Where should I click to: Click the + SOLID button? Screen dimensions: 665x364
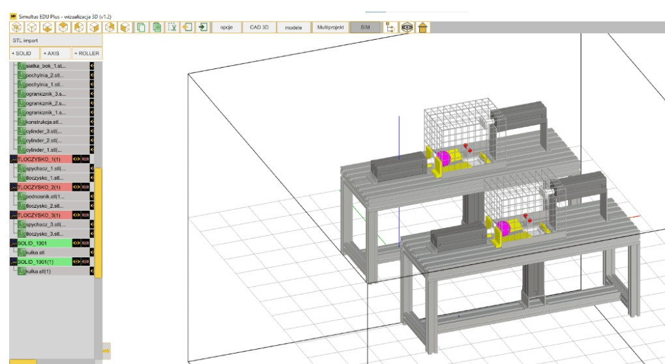[24, 53]
